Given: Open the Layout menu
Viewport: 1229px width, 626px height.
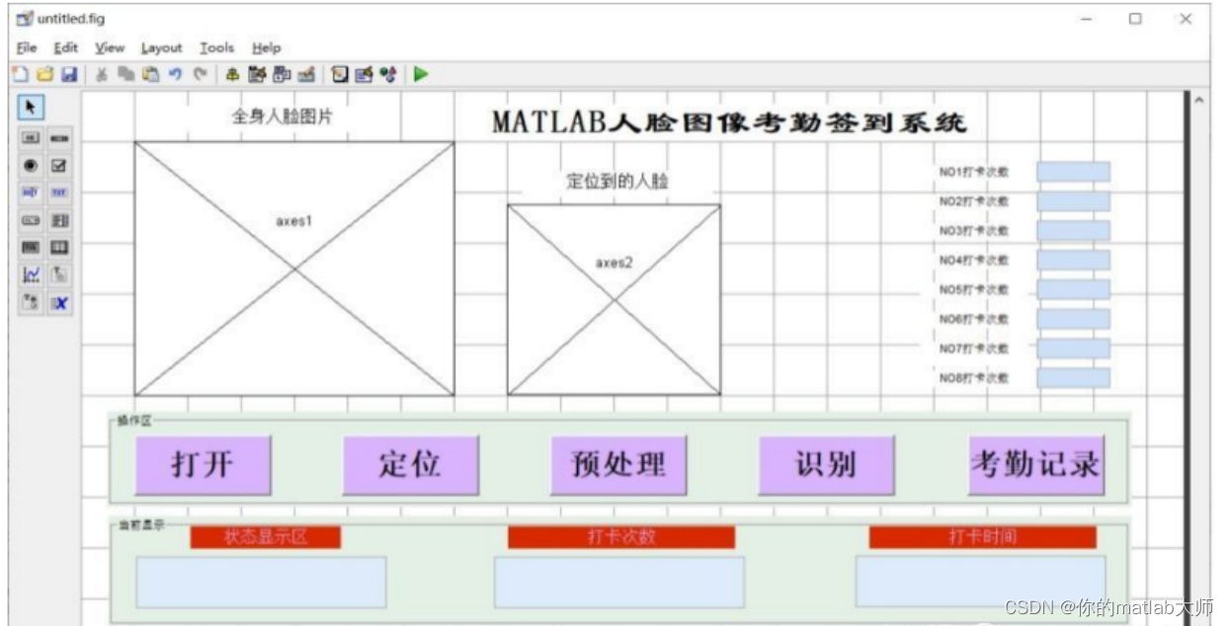Looking at the screenshot, I should pos(161,47).
